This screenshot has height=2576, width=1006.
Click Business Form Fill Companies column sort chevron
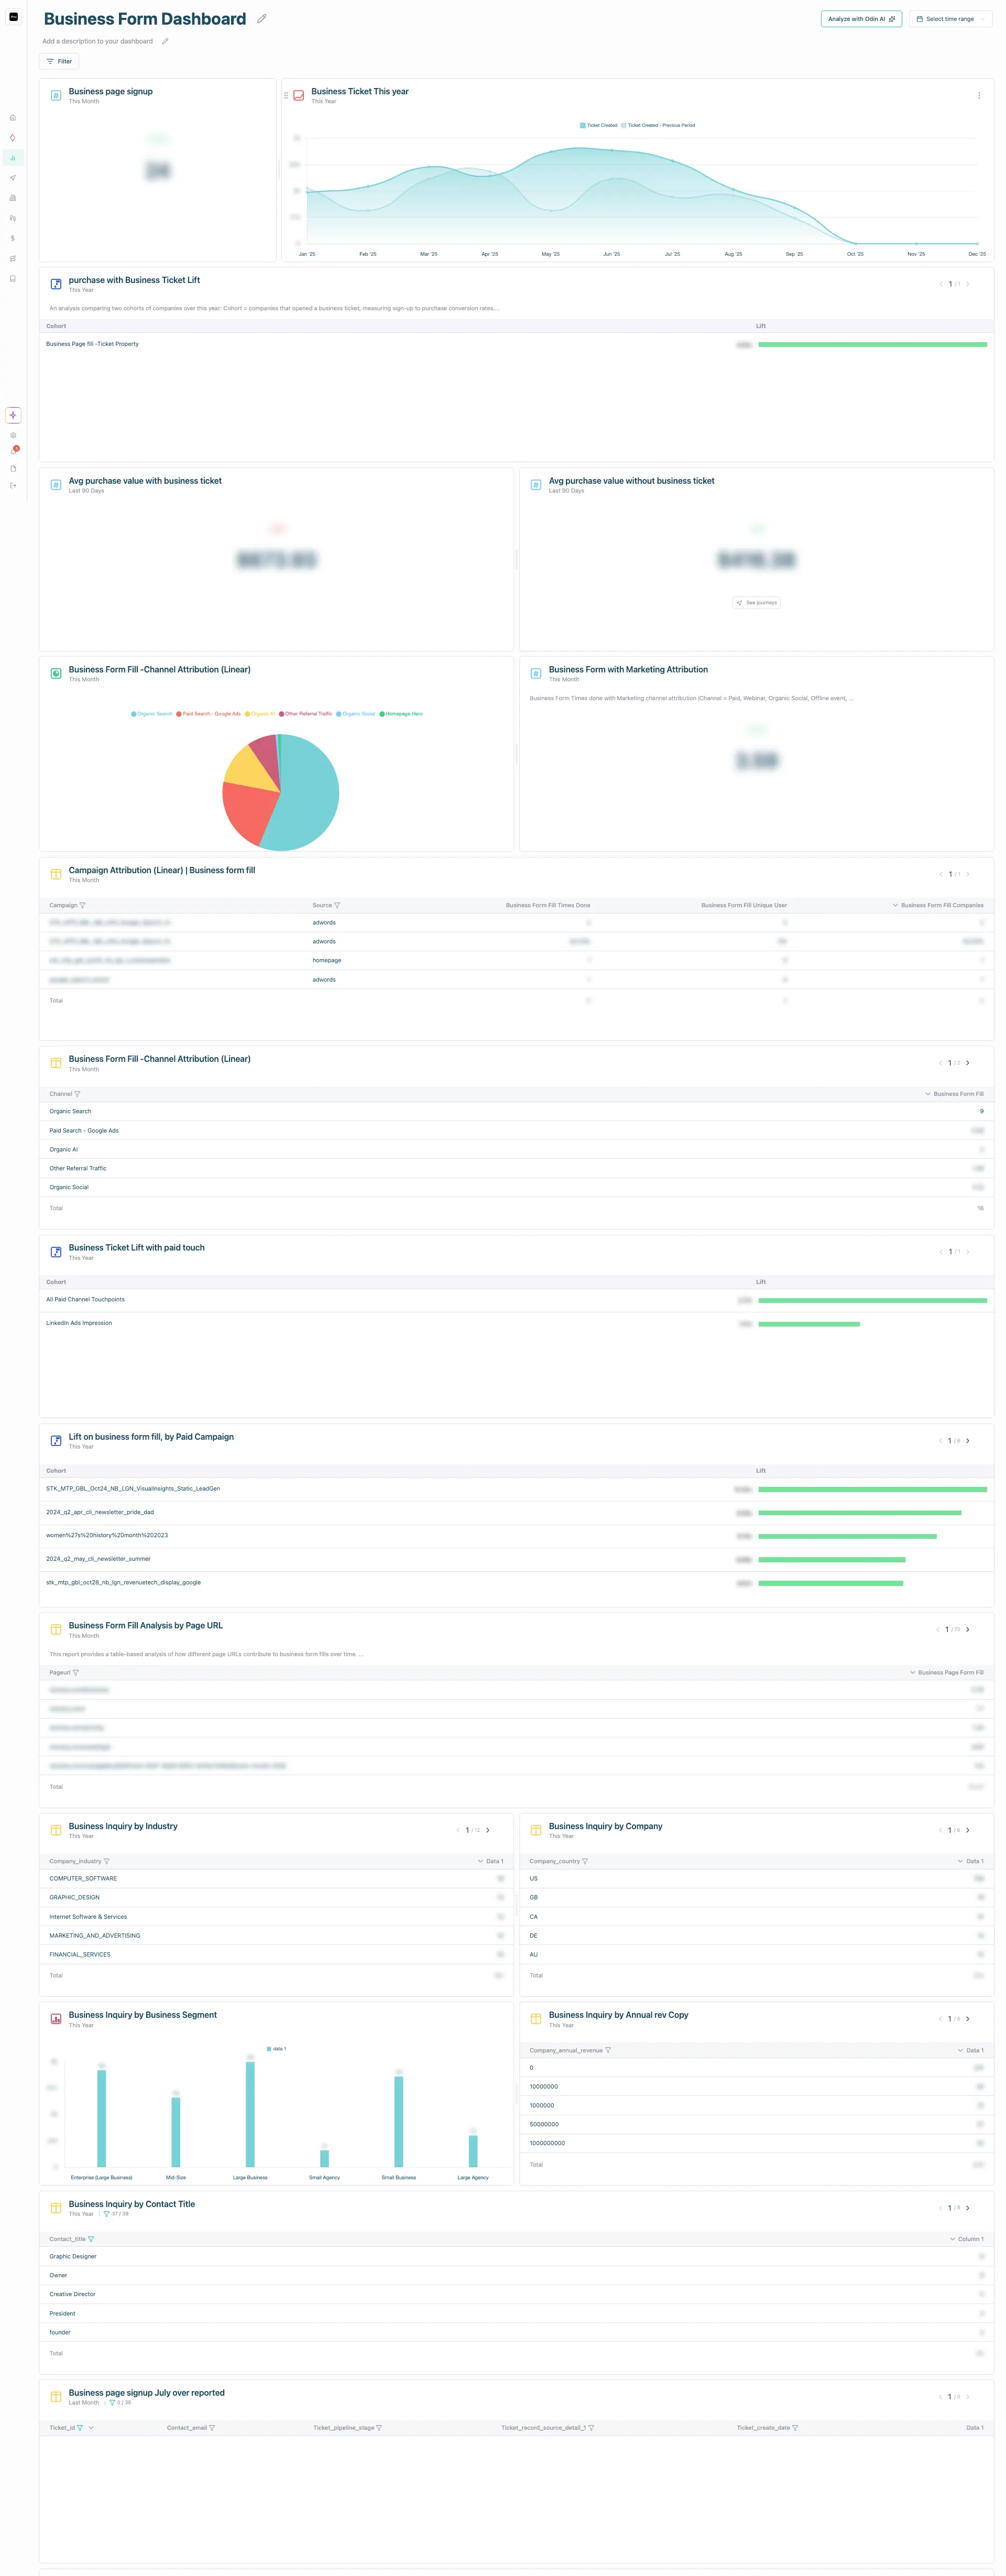click(x=895, y=905)
